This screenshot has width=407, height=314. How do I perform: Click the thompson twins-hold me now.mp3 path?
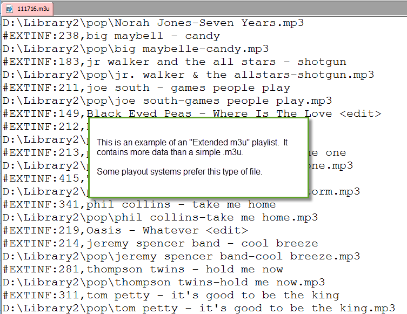tap(164, 282)
